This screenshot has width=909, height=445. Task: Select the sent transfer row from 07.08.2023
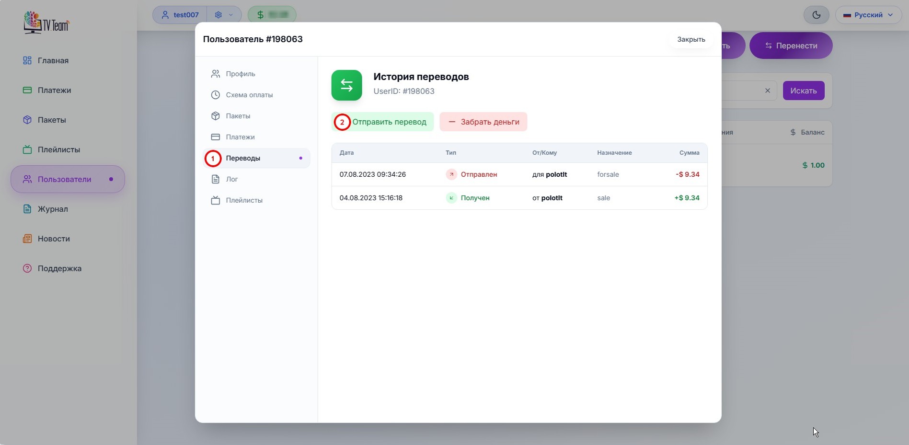point(519,174)
